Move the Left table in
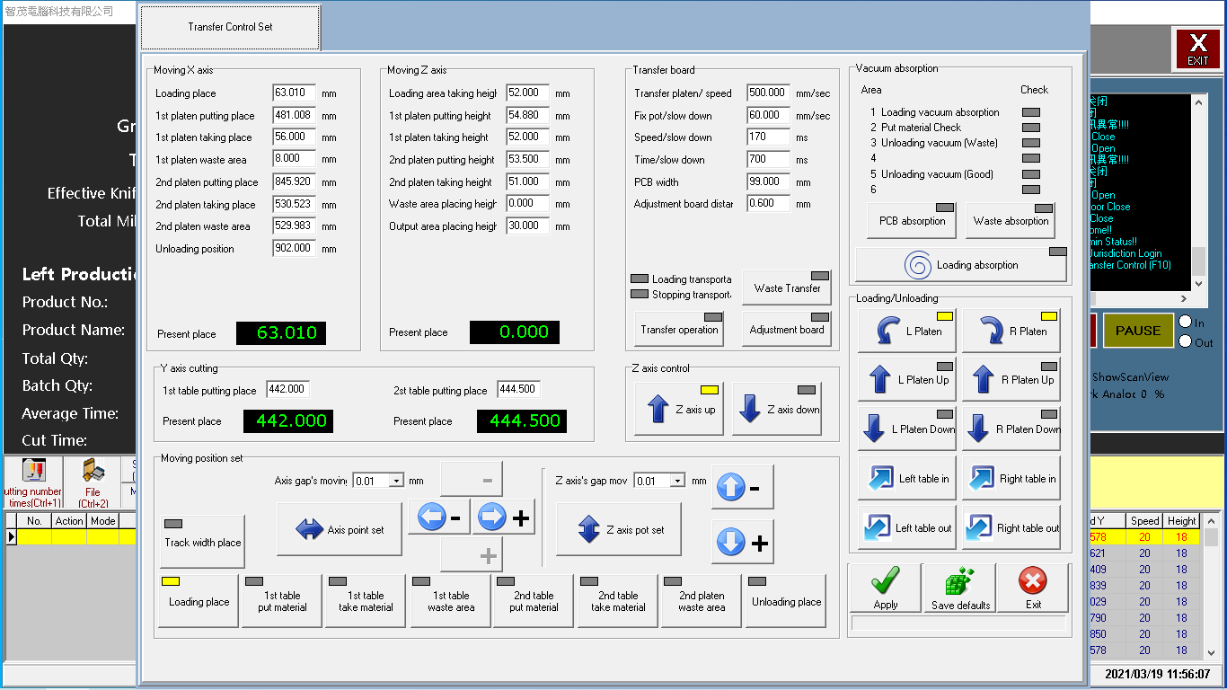The image size is (1227, 690). tap(906, 479)
